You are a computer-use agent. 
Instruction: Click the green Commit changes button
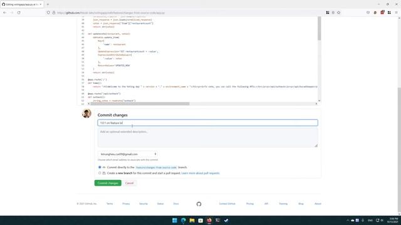[108, 183]
